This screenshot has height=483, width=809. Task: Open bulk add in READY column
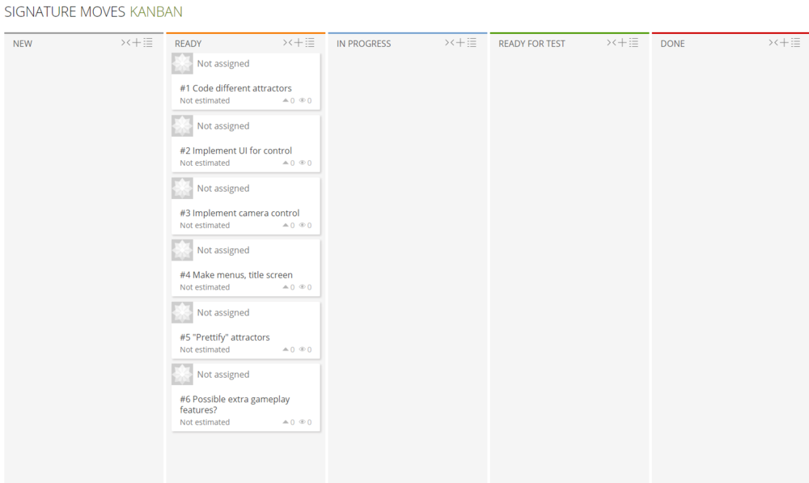coord(310,43)
